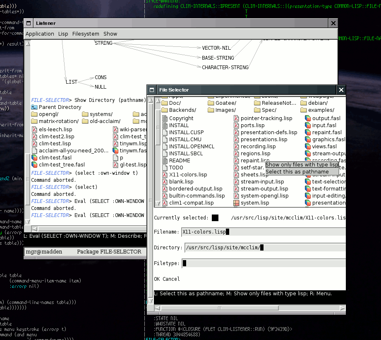
Task: Click left arrow of File Selector horizontal scrollbar
Action: pyautogui.click(x=157, y=308)
